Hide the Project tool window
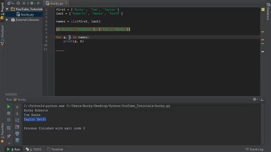Screen dimensions: 271x152 39,3
